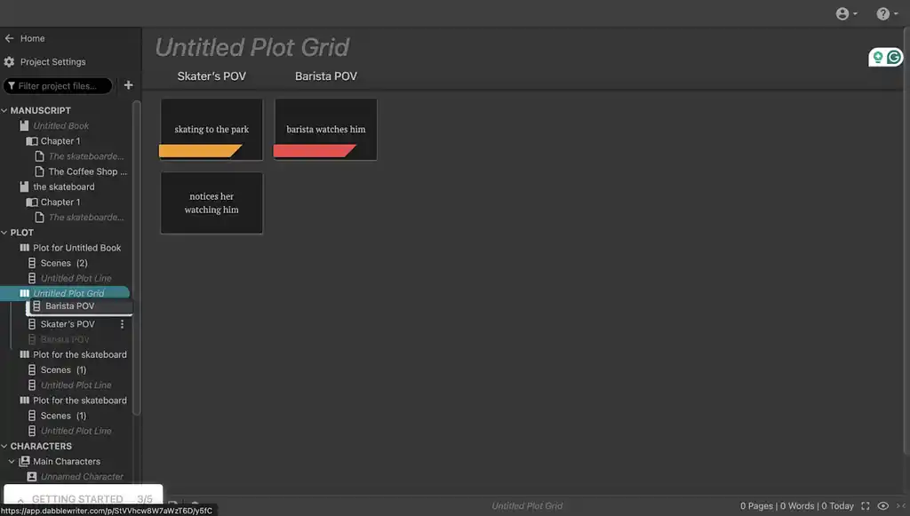Select the Barista POV column header
Viewport: 910px width, 516px height.
[326, 76]
